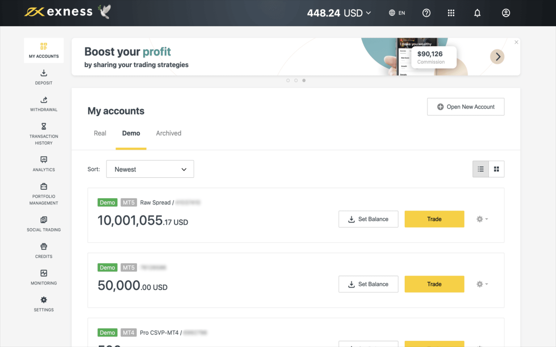Switch to the Archived accounts tab

click(x=168, y=133)
